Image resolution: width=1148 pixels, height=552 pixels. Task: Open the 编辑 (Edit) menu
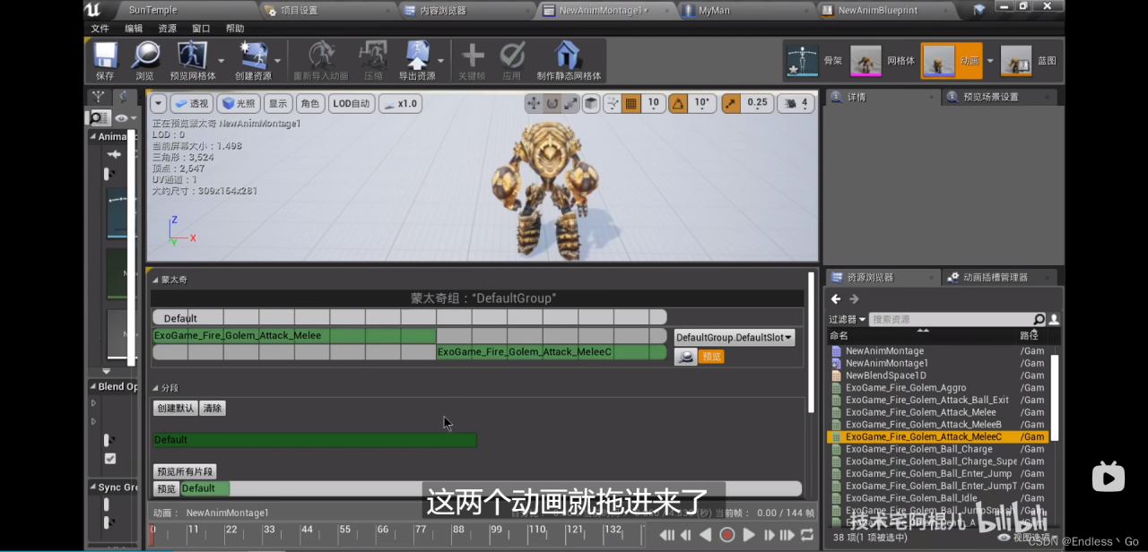pyautogui.click(x=134, y=29)
